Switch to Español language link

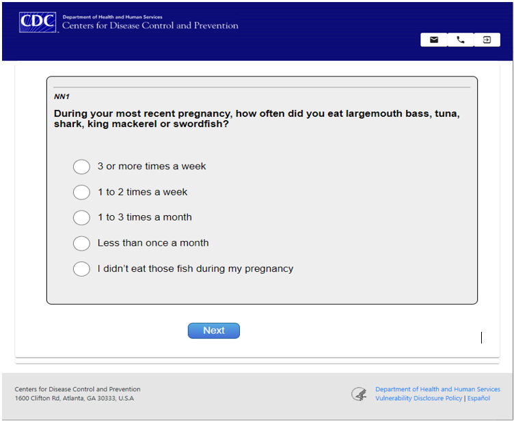pyautogui.click(x=478, y=399)
